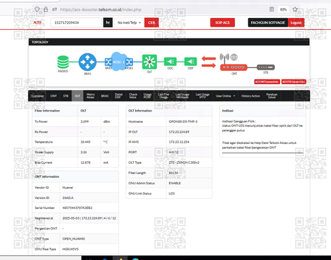Click the number search input field
Screen dimensions: 331x260
click(x=76, y=23)
